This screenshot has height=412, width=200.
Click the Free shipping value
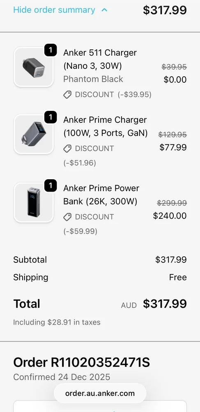tap(178, 277)
